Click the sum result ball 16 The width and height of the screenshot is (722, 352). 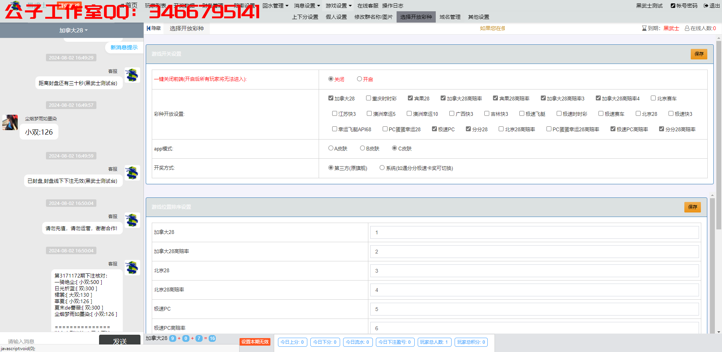212,338
